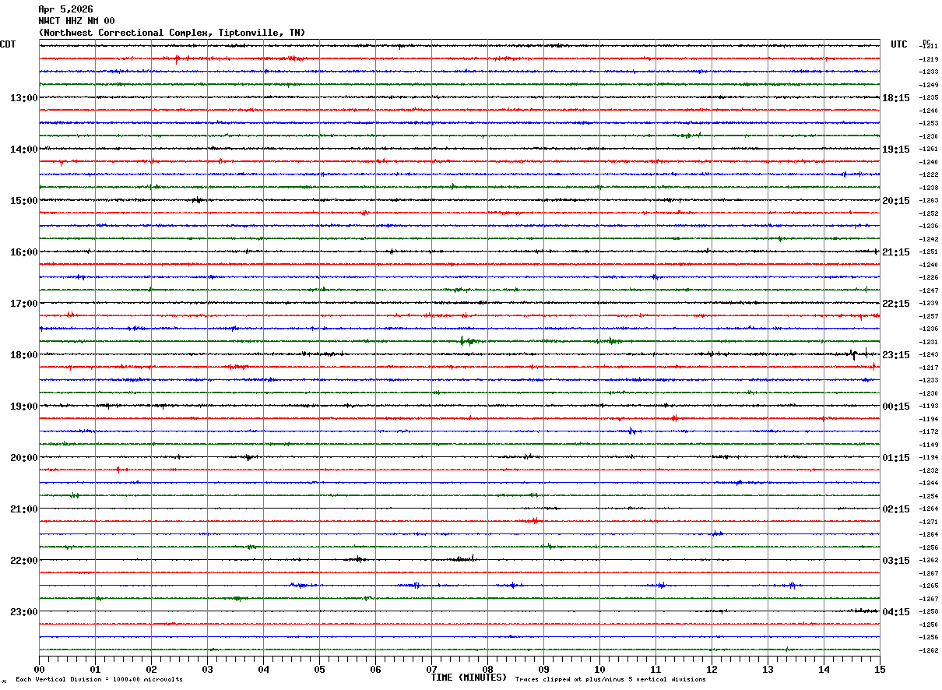
Task: Select the 05 minute tick on axis
Action: (319, 669)
